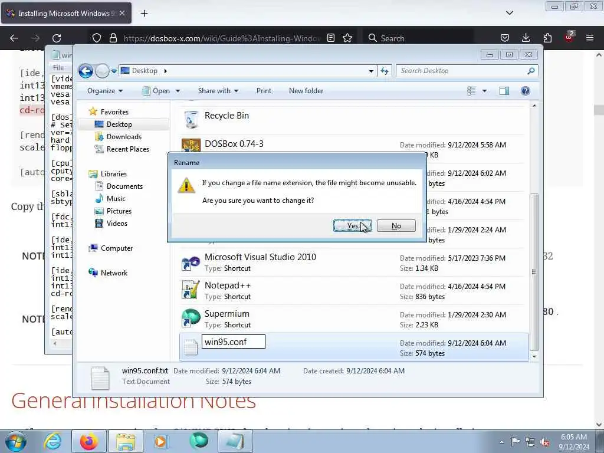Click the Open toolbar button
Screen dimensions: 604x453
tap(156, 91)
